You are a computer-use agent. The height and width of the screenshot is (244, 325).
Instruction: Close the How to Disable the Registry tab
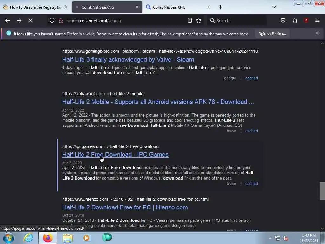click(65, 7)
